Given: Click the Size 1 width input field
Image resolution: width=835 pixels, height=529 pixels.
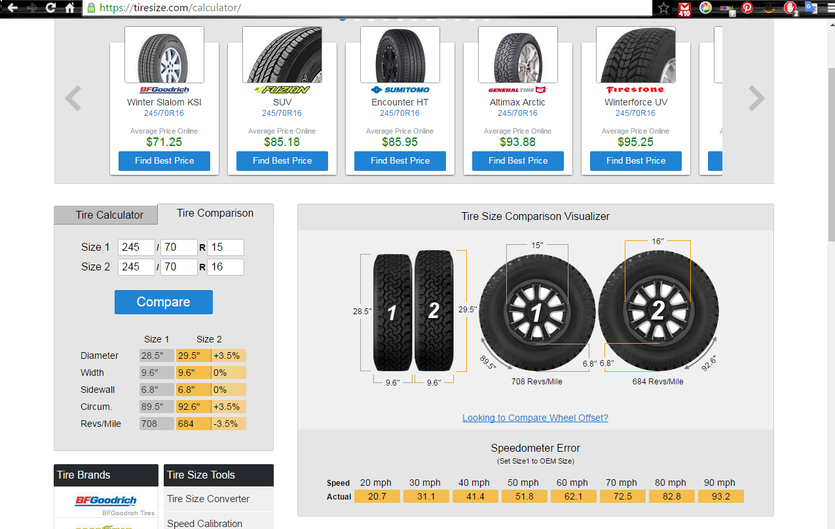Looking at the screenshot, I should coord(136,247).
